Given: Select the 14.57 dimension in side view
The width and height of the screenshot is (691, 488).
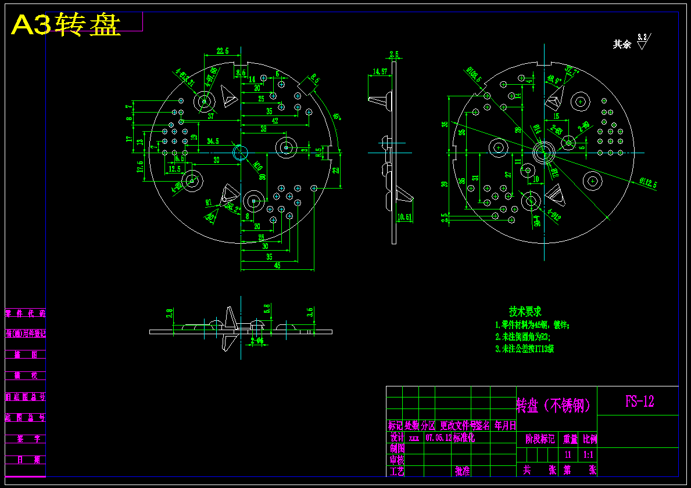Looking at the screenshot, I should coord(379,71).
